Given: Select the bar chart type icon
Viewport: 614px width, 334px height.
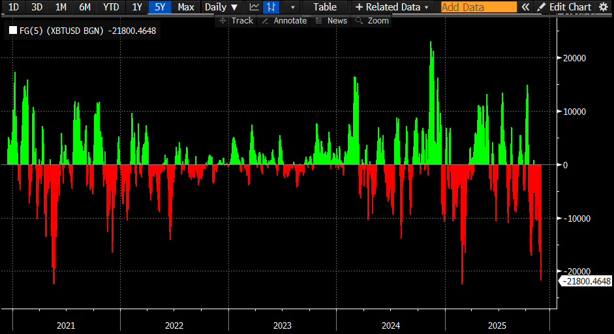Looking at the screenshot, I should (x=271, y=7).
